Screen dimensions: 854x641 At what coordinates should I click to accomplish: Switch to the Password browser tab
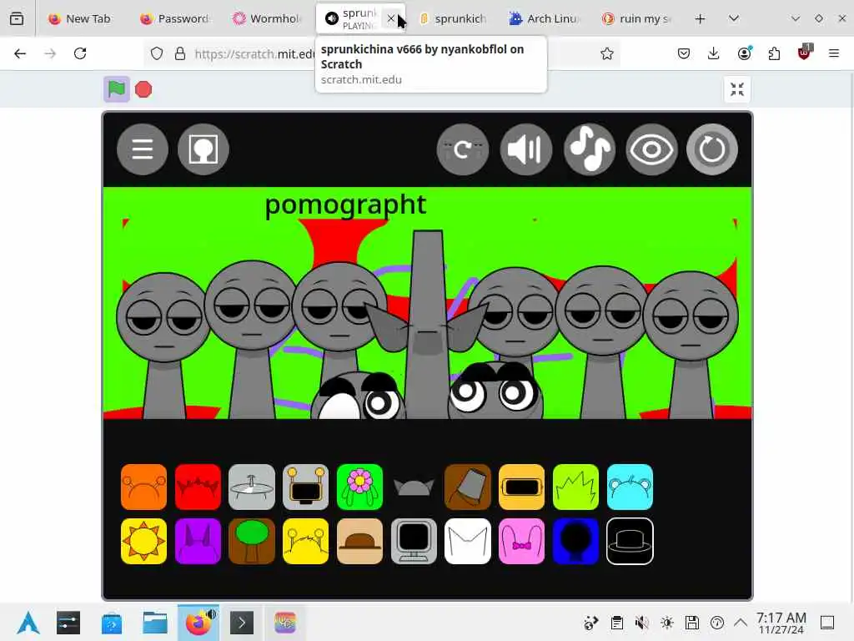coord(175,18)
